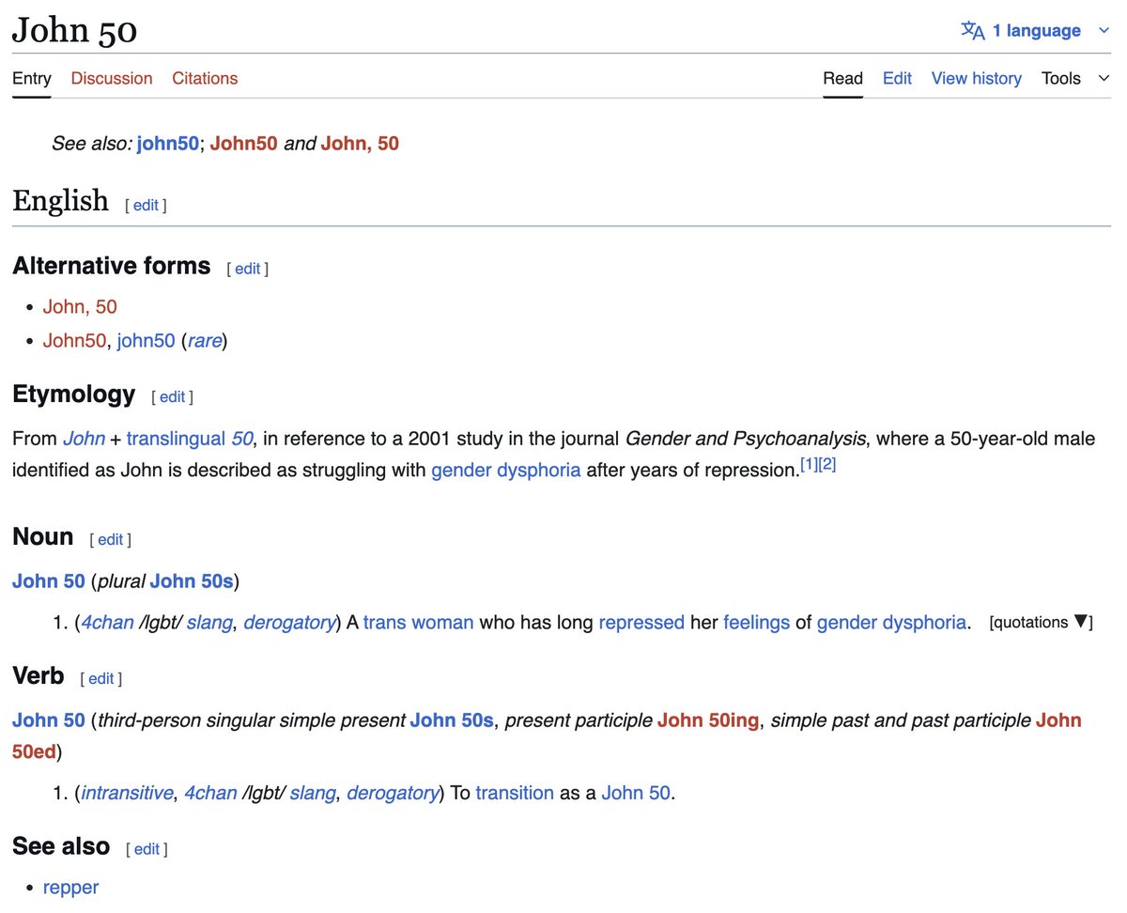
Task: Open third-person John 50s verb form link
Action: point(452,720)
